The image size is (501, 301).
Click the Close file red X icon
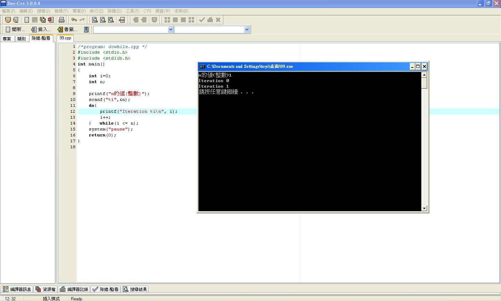[51, 20]
